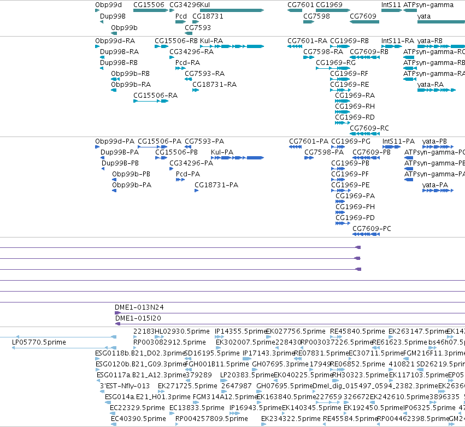The image size is (465, 427).
Task: Select the CG7598 gene
Action: click(309, 22)
